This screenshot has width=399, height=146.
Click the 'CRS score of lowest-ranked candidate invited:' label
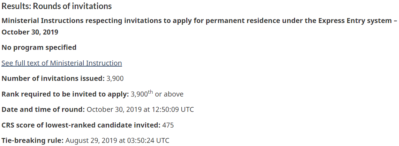81,125
